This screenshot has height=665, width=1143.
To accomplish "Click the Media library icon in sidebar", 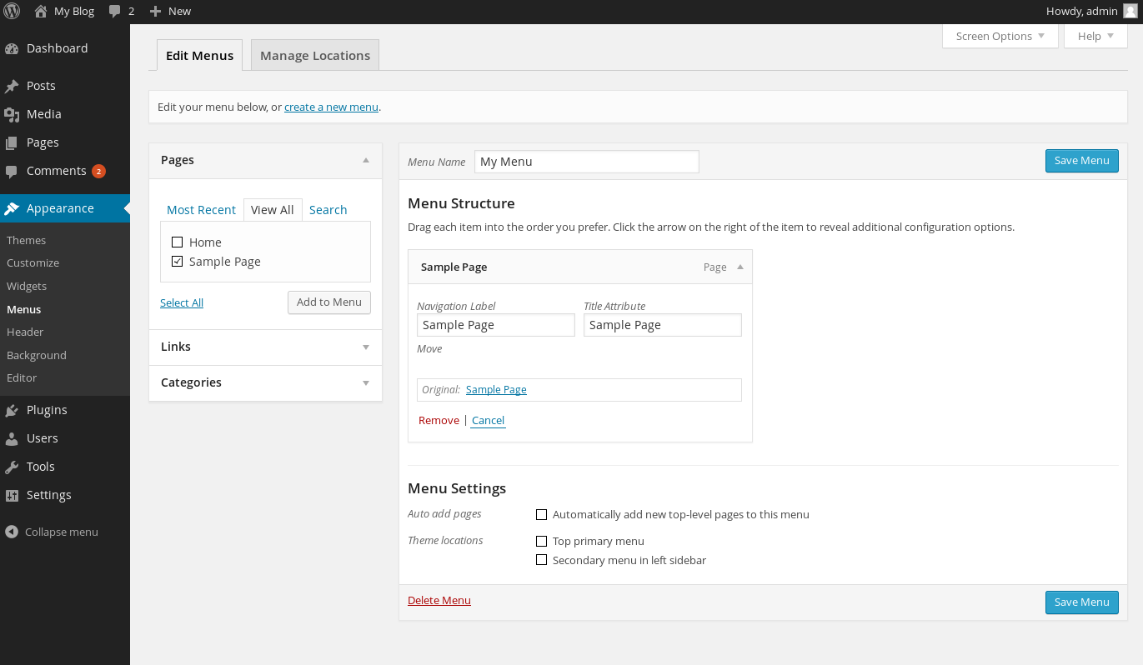I will click(x=12, y=114).
